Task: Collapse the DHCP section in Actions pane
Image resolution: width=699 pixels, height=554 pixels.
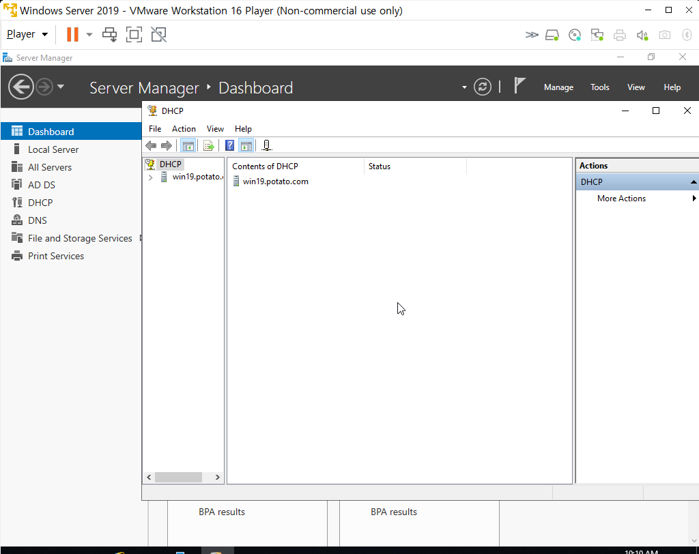Action: point(694,182)
